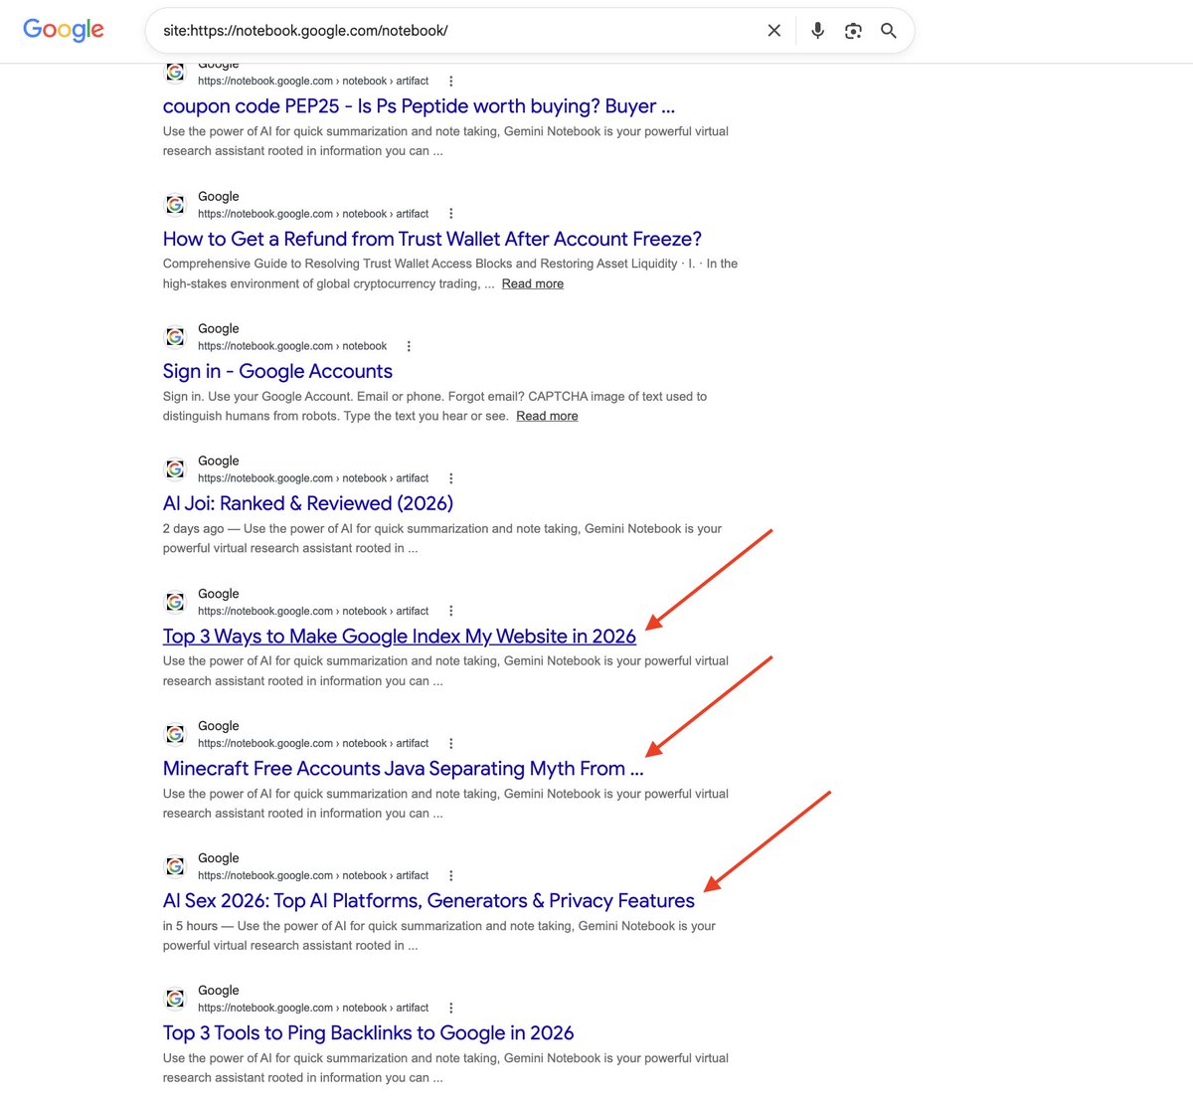Open Minecraft Free Accounts Java result

(x=403, y=769)
